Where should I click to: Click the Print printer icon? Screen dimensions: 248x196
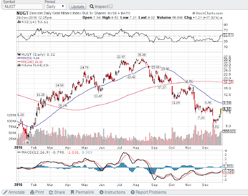[x=32, y=192]
